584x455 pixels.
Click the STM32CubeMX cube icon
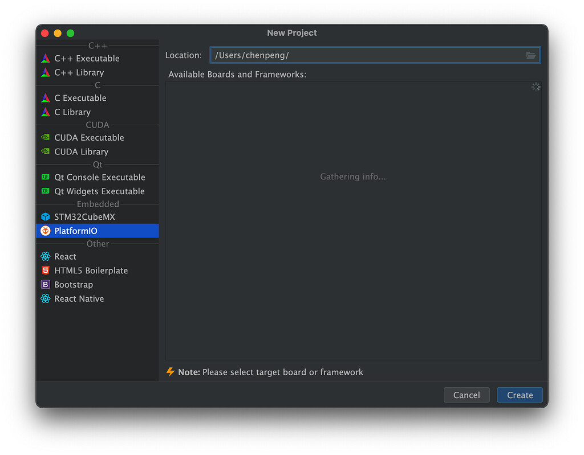[x=46, y=216]
